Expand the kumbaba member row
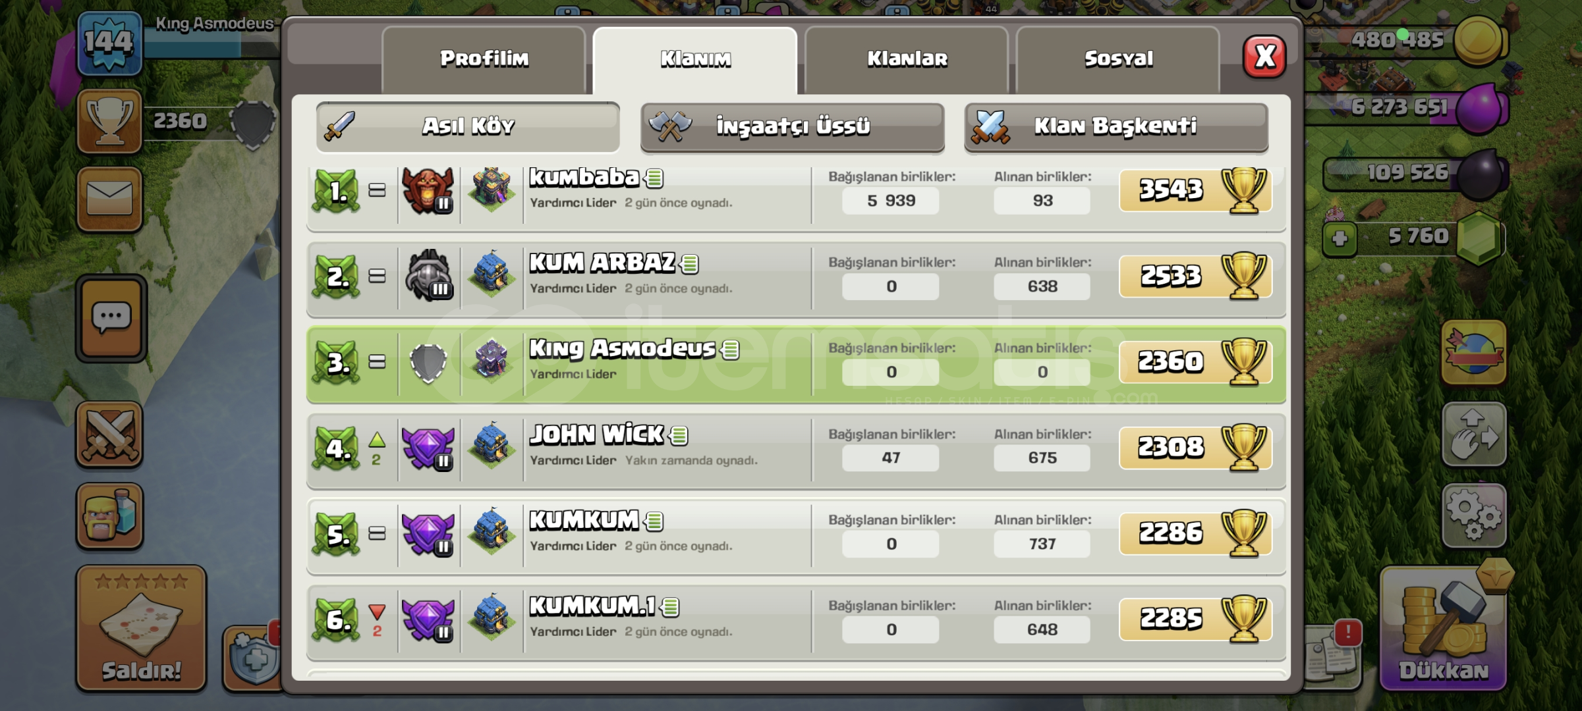This screenshot has height=711, width=1582. click(796, 195)
